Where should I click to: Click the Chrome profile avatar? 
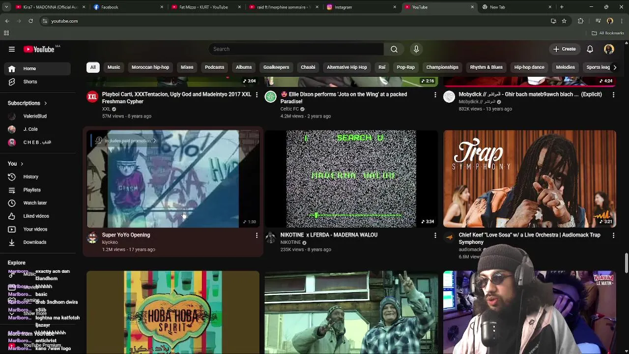point(610,21)
